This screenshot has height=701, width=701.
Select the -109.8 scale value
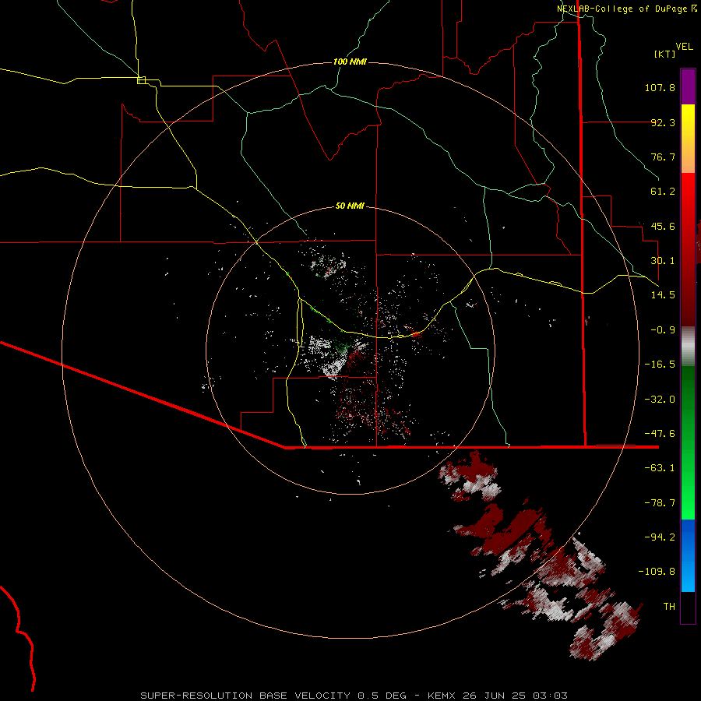click(657, 572)
